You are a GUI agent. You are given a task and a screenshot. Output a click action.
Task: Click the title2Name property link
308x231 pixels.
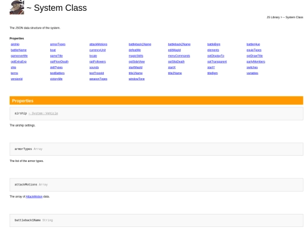175,73
